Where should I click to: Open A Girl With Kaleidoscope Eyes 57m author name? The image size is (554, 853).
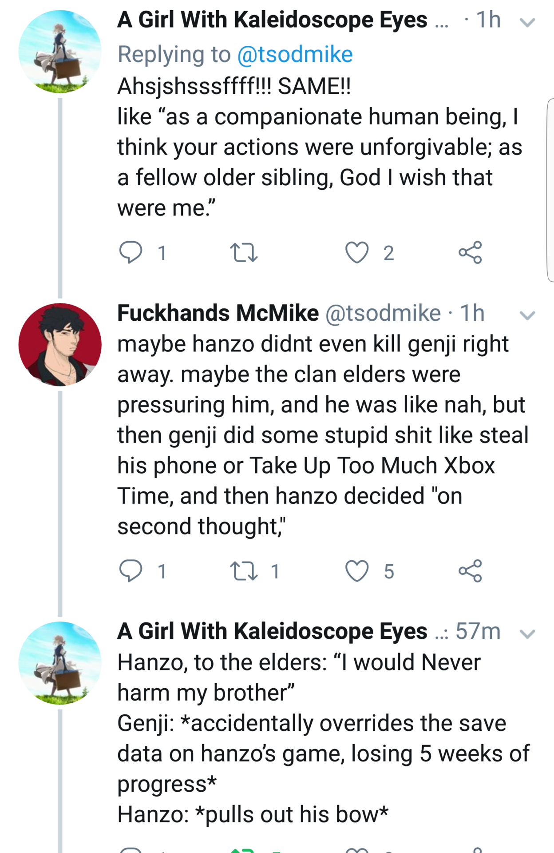pyautogui.click(x=272, y=631)
